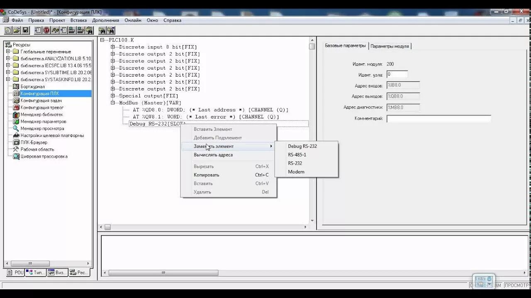
Task: Choose Вычислять адреса in context menu
Action: (229, 155)
